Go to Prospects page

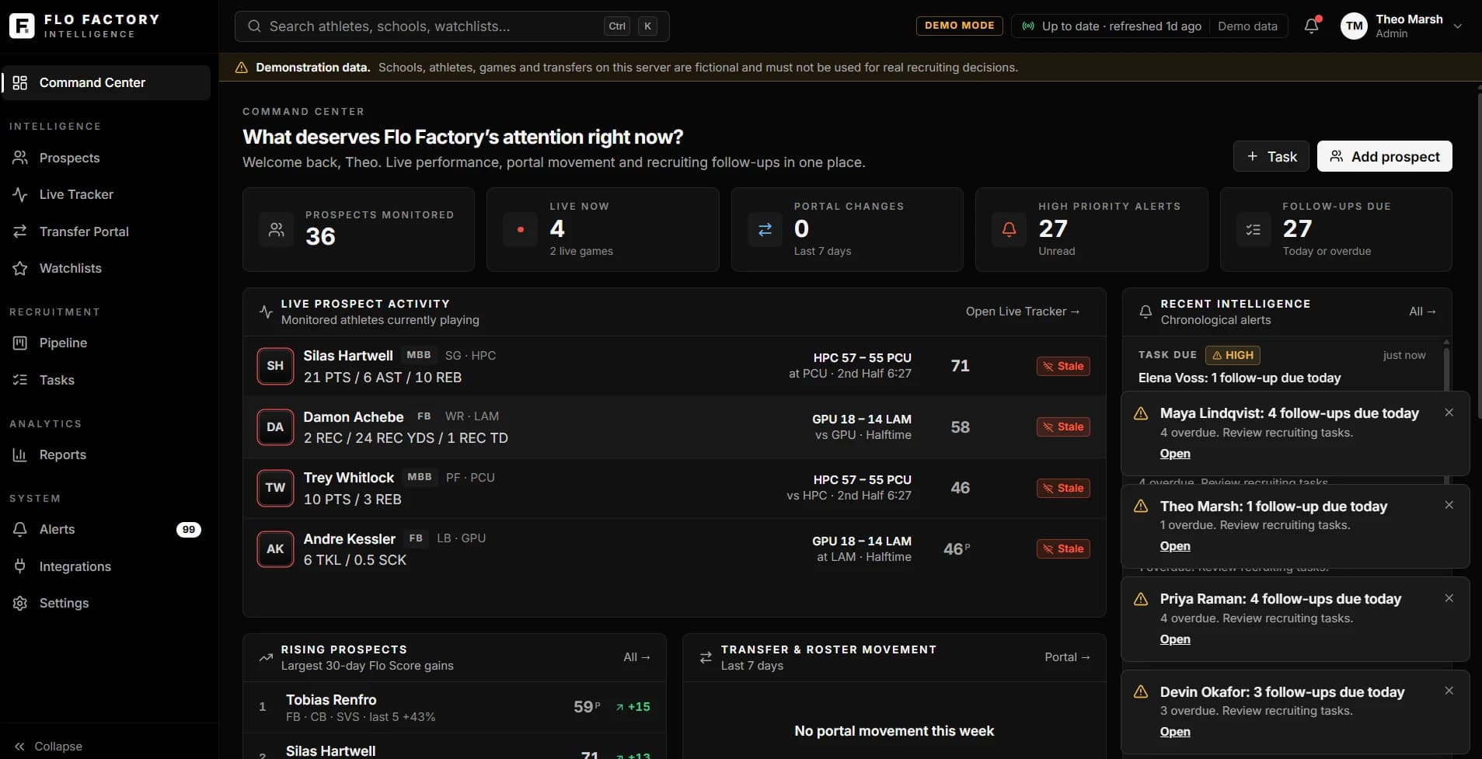click(106, 158)
